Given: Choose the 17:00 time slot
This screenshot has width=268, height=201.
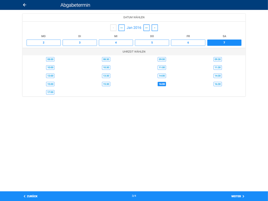Looking at the screenshot, I should (50, 92).
